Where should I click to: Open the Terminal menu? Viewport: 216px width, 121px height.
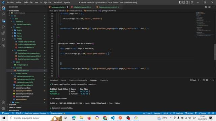[58, 2]
